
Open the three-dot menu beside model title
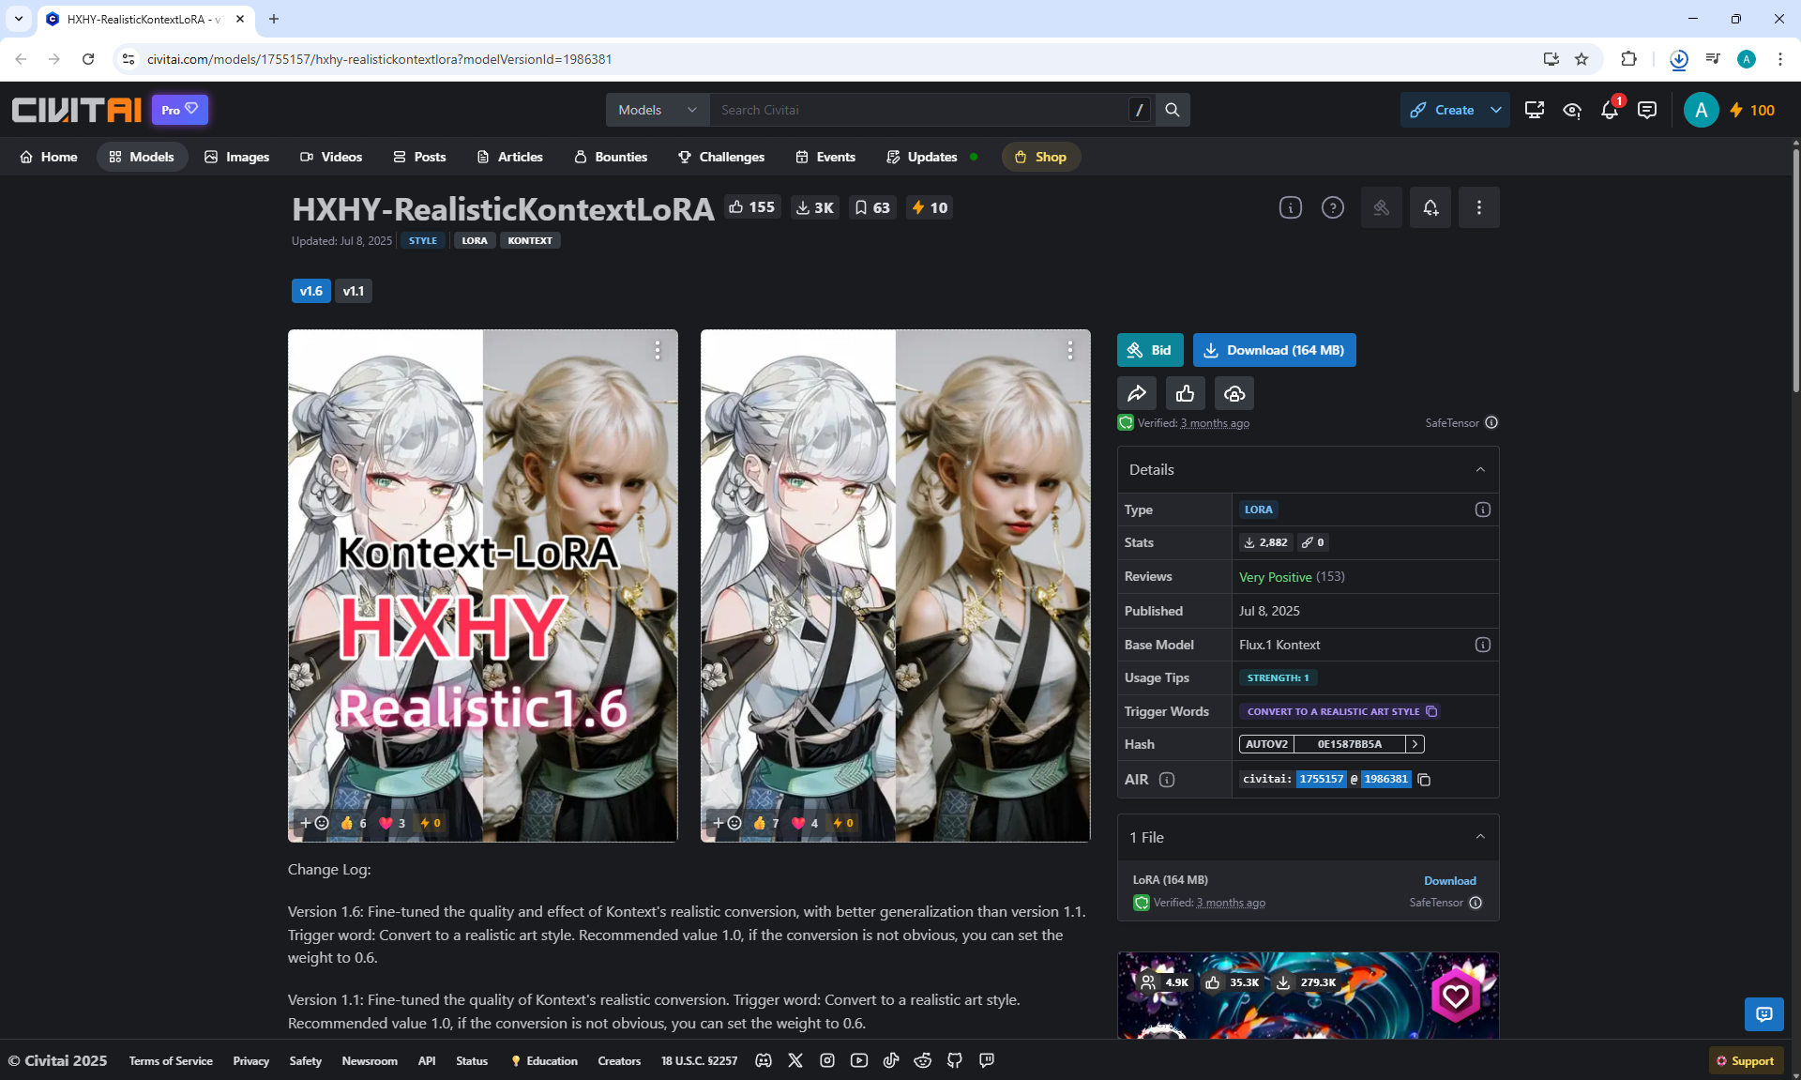pos(1478,207)
